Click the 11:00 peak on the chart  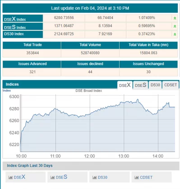click(x=55, y=109)
